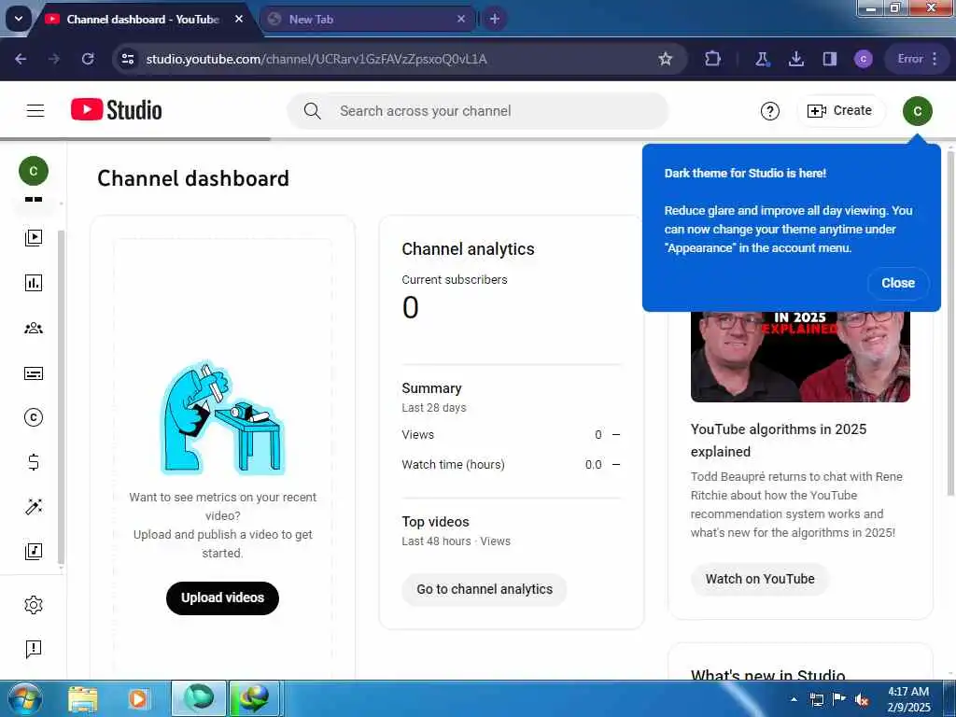Open Settings gear in sidebar
Image resolution: width=956 pixels, height=717 pixels.
pos(34,605)
